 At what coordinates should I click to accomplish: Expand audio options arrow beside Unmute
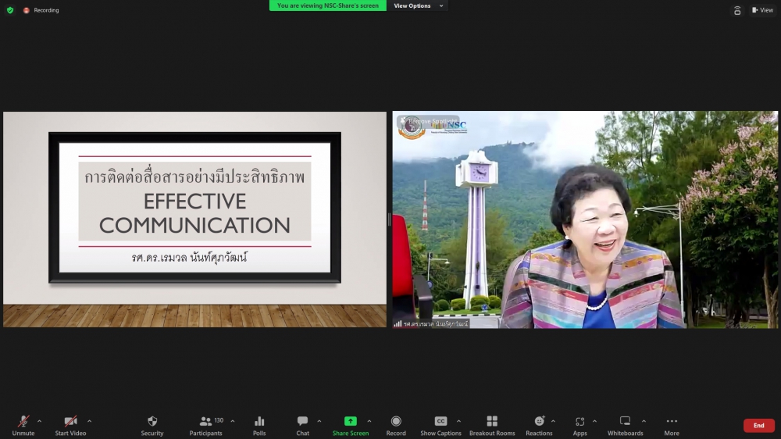coord(40,421)
